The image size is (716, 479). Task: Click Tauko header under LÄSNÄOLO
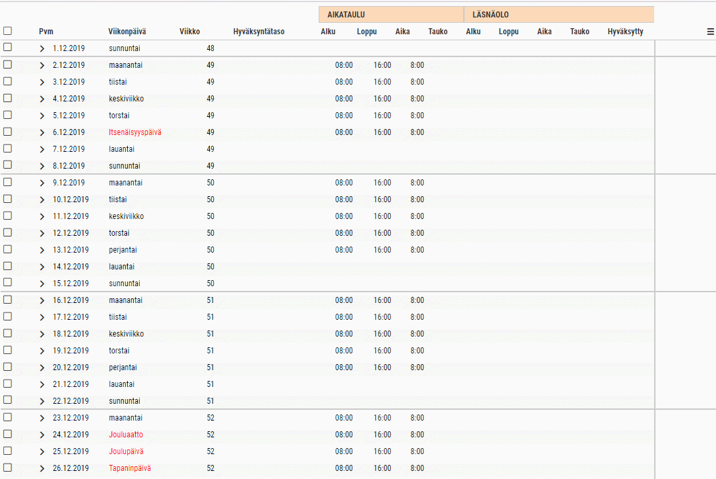click(580, 32)
